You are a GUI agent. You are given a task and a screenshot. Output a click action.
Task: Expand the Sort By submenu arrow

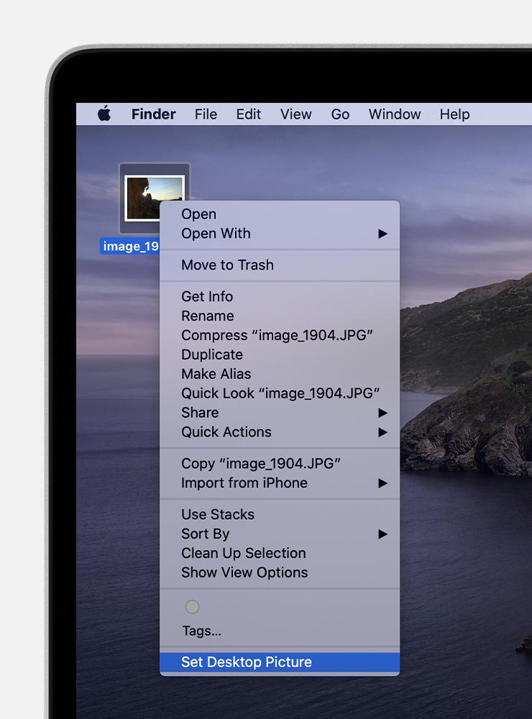382,533
